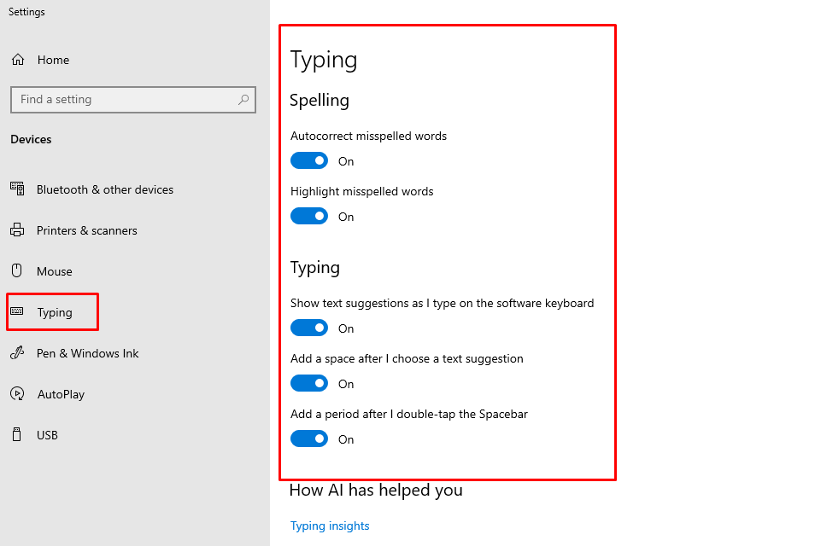Toggle add a period after double-tap Spacebar
The height and width of the screenshot is (546, 815).
click(309, 439)
